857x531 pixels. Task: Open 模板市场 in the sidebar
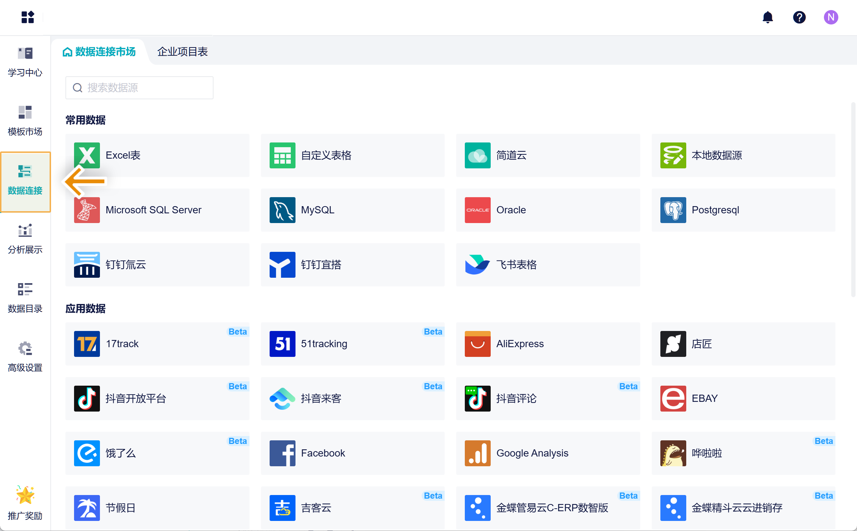pyautogui.click(x=25, y=121)
